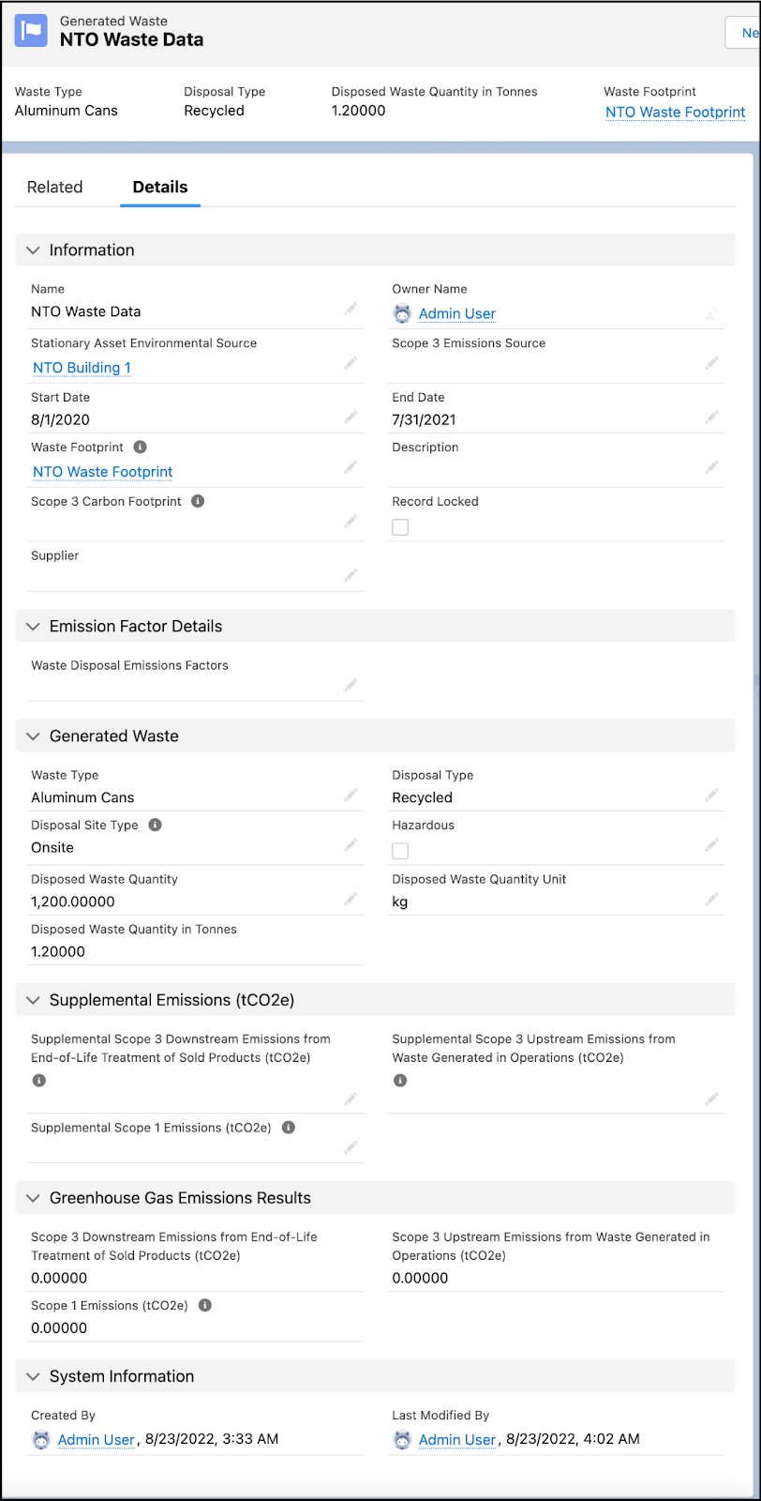The width and height of the screenshot is (761, 1501).
Task: Open the NTO Building 1 link
Action: pos(82,368)
